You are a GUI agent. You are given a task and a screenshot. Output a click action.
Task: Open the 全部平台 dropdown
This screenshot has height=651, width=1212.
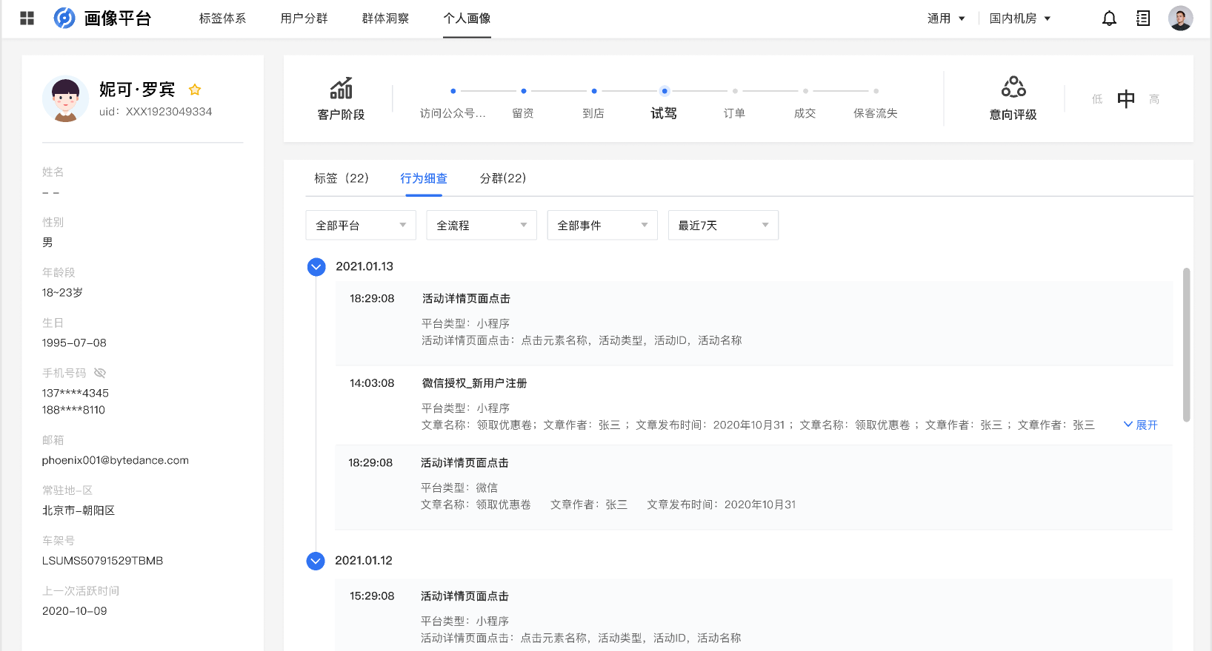pyautogui.click(x=361, y=226)
